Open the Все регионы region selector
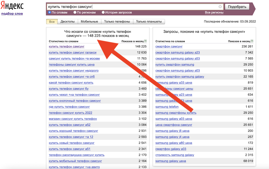Screen dimensions: 269x169 tap(214, 13)
